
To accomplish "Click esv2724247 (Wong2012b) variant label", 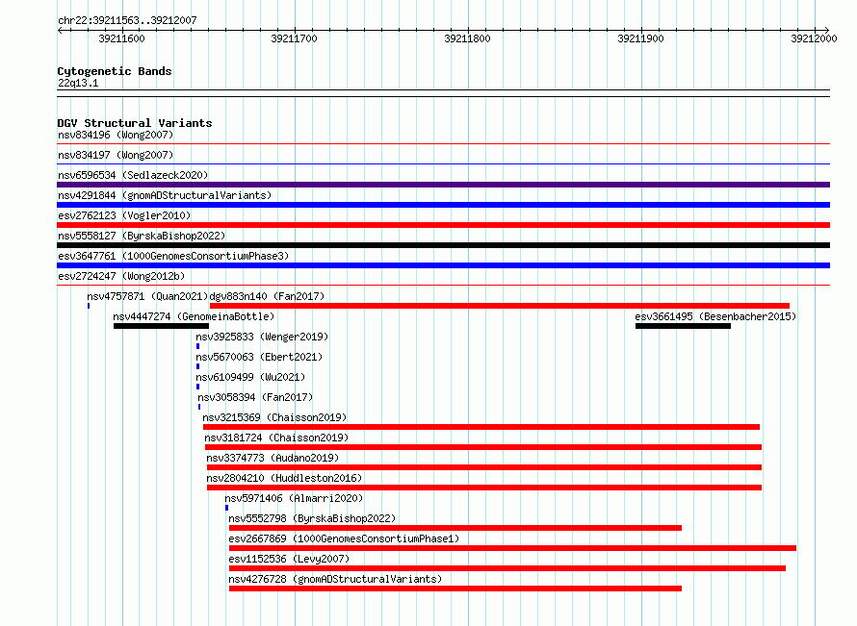I will pyautogui.click(x=121, y=276).
